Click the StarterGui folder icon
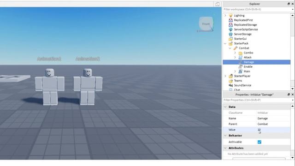This screenshot has height=166, width=295. pos(230,39)
